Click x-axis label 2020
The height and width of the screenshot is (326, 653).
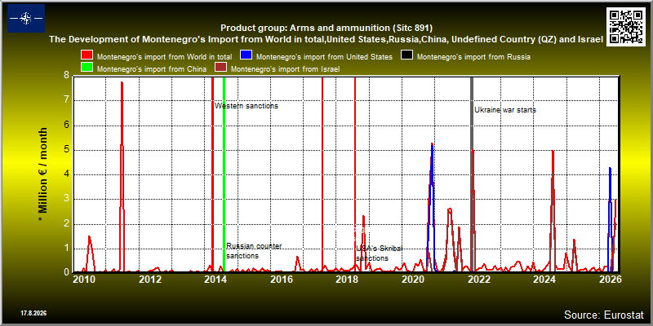pyautogui.click(x=412, y=279)
